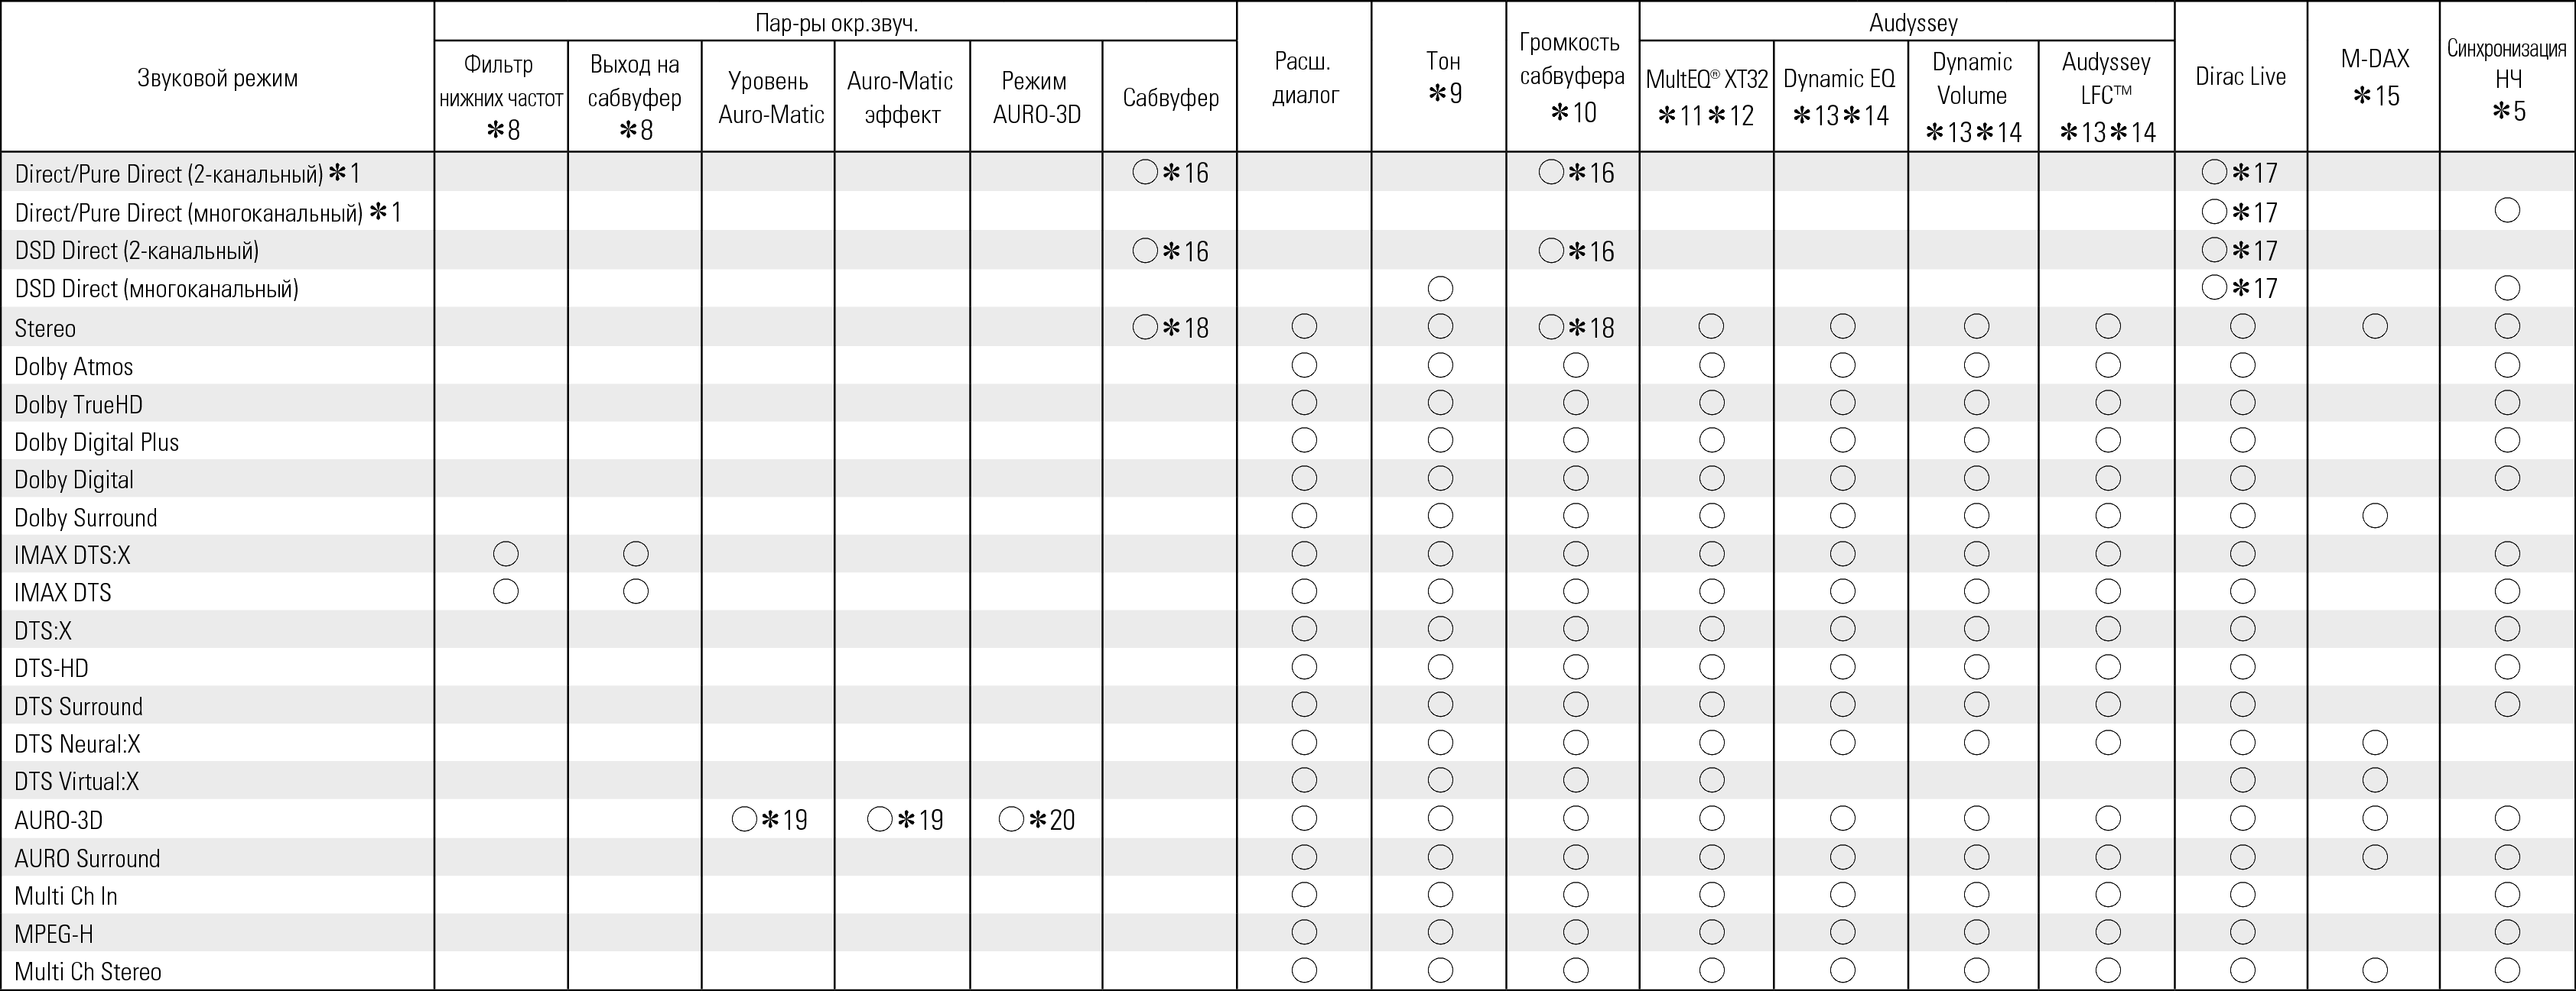Click the Режим AURO-3D circle marked ✻20
This screenshot has height=991, width=2576.
[1011, 819]
